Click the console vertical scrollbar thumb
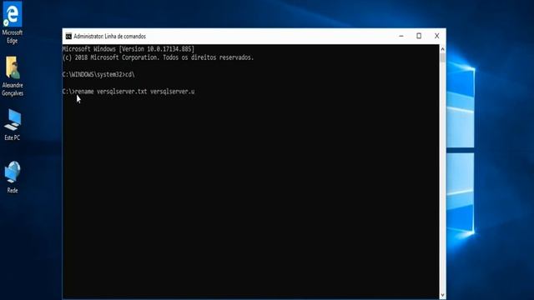 (442, 57)
